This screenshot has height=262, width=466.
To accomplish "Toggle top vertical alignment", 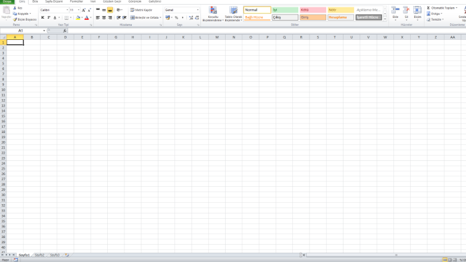I will coord(98,10).
